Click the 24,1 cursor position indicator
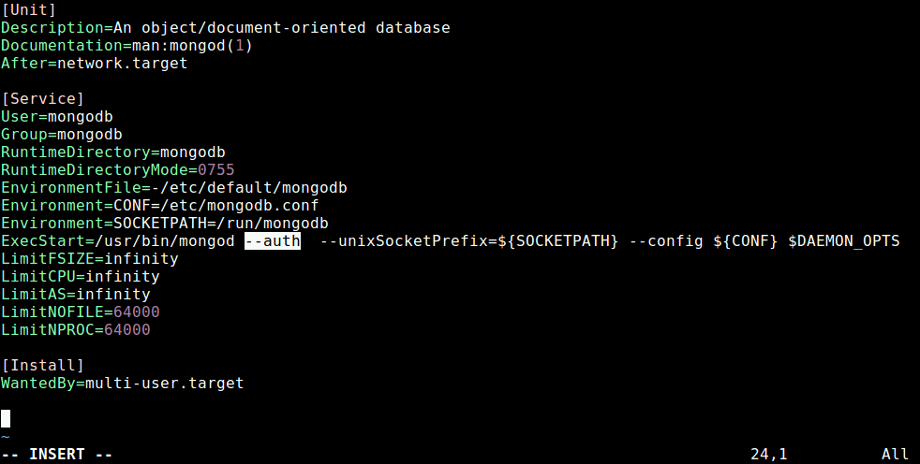The image size is (920, 464). click(768, 454)
